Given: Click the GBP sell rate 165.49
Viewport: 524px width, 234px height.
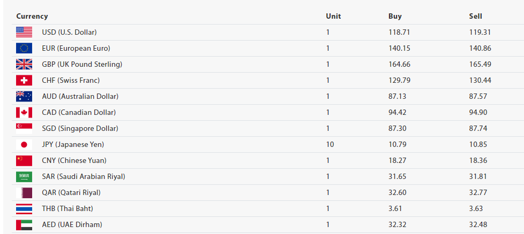Looking at the screenshot, I should click(480, 64).
